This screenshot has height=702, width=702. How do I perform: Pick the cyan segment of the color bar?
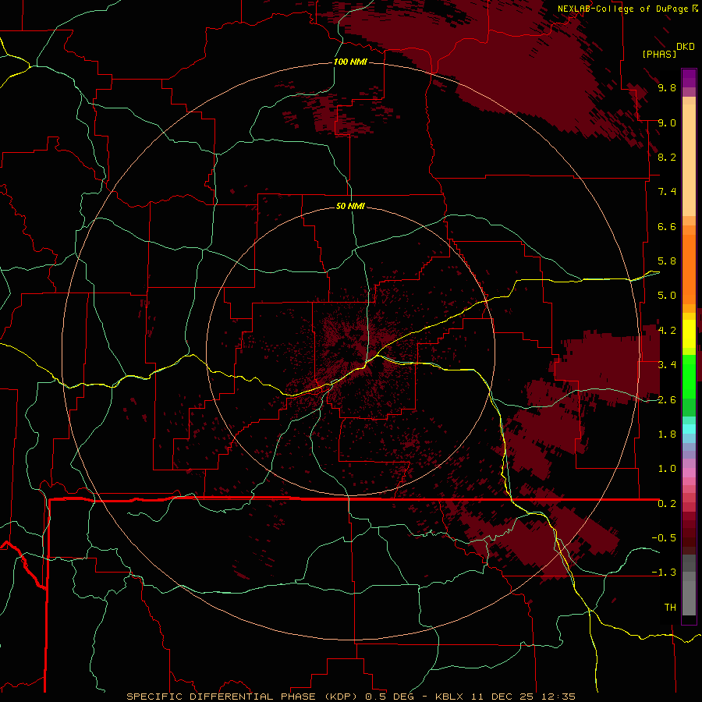[x=689, y=428]
